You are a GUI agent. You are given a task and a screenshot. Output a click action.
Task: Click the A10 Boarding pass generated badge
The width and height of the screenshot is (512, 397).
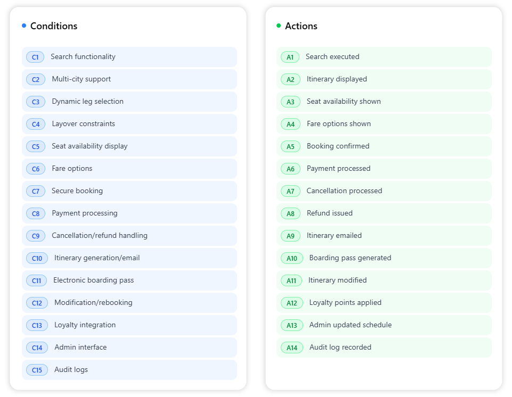pos(292,258)
